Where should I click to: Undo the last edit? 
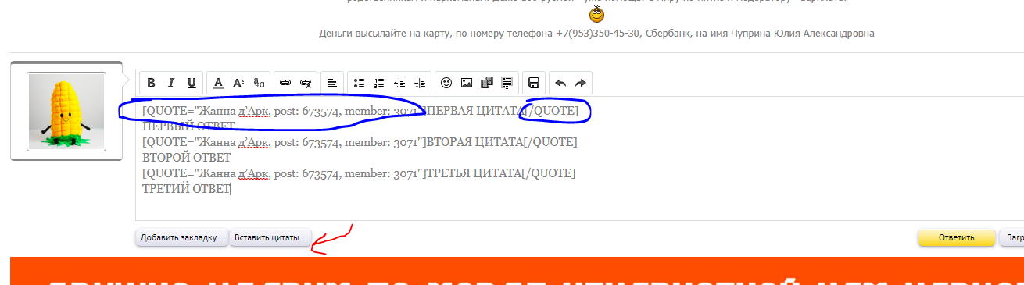(560, 82)
